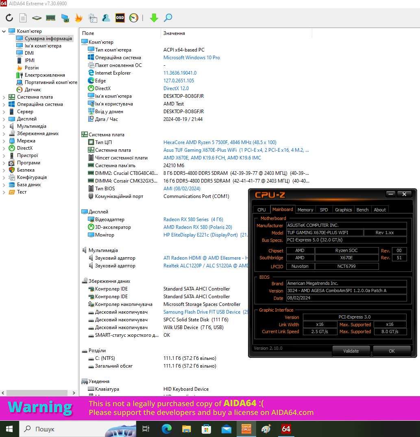Open the Report document icon in toolbar
This screenshot has width=420, height=437.
pyautogui.click(x=23, y=18)
